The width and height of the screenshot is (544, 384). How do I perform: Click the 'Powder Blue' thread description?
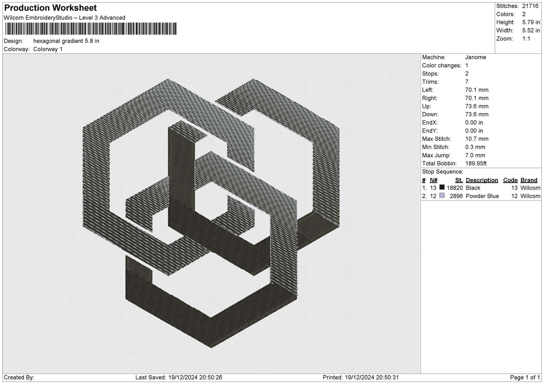click(x=482, y=196)
